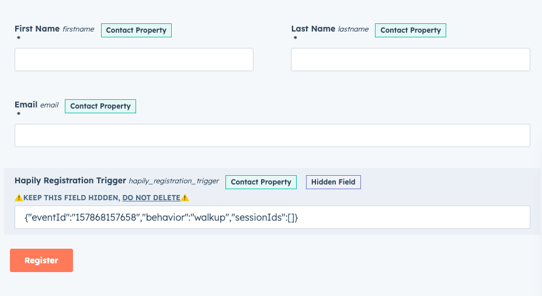The image size is (542, 296).
Task: Click the Hidden Field badge
Action: 333,182
